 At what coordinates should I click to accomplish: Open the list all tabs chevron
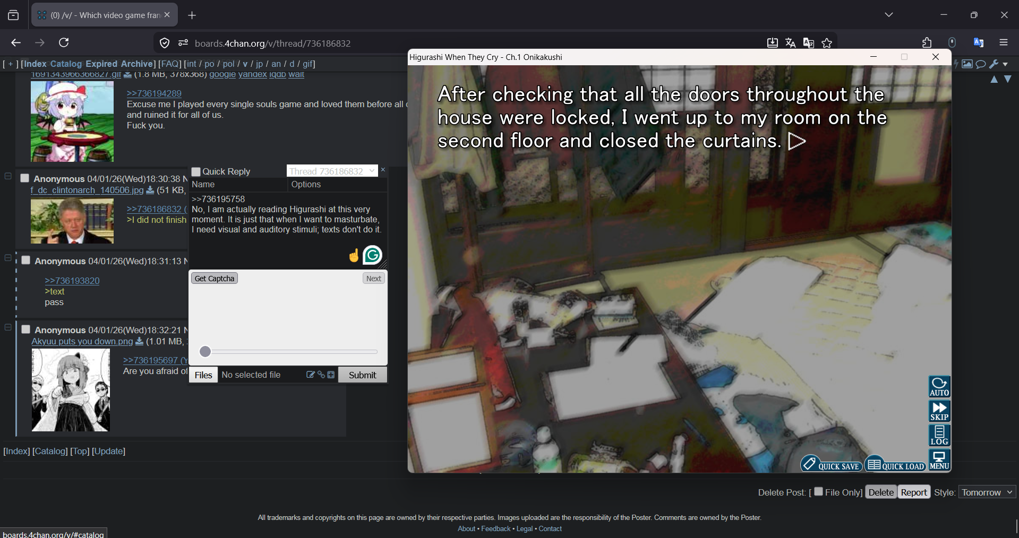pos(889,15)
